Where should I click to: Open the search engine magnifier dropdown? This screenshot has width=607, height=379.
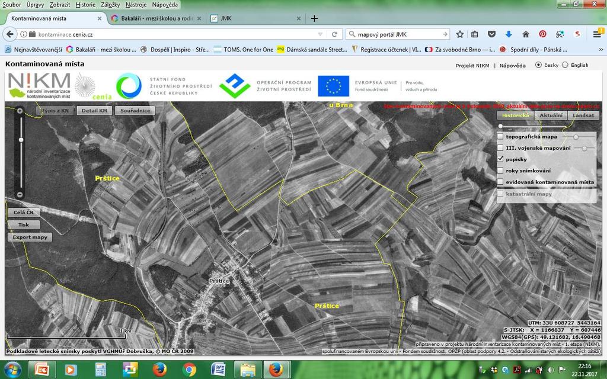[352, 34]
